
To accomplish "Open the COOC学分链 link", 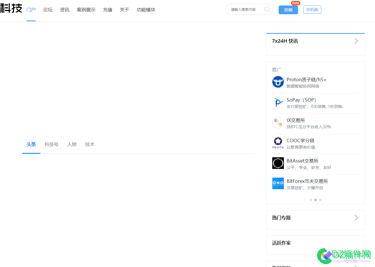I will [300, 140].
